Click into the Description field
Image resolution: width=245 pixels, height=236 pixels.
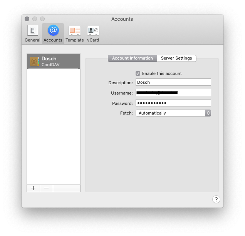tap(173, 82)
